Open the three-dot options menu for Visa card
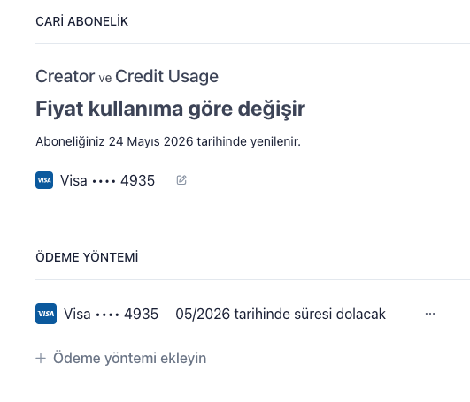 430,314
